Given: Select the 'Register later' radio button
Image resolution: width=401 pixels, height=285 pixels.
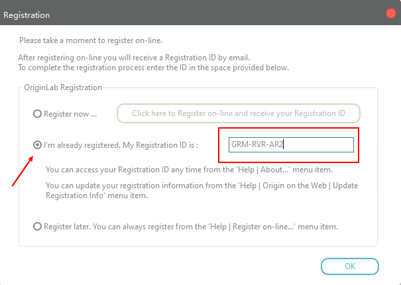Looking at the screenshot, I should pyautogui.click(x=38, y=226).
